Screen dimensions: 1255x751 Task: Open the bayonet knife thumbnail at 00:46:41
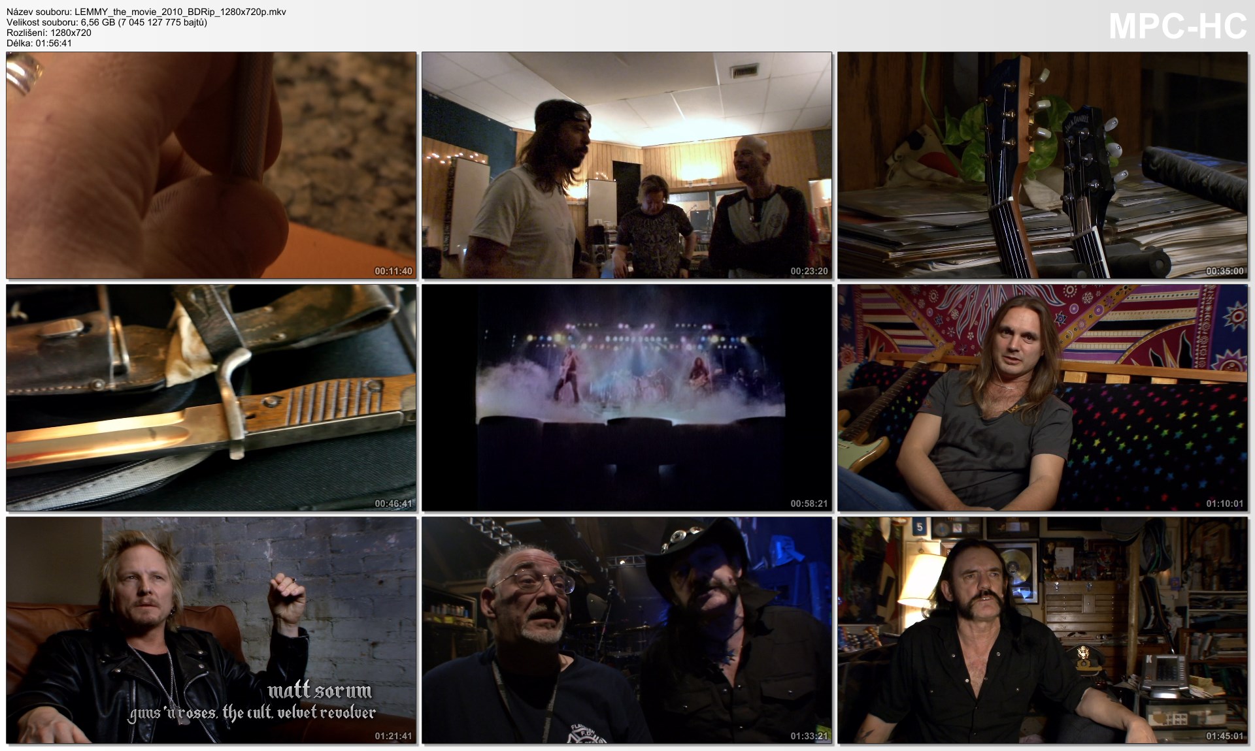[x=211, y=397]
